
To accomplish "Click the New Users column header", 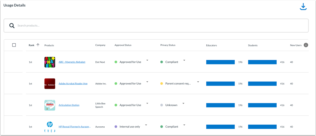I will 296,45.
